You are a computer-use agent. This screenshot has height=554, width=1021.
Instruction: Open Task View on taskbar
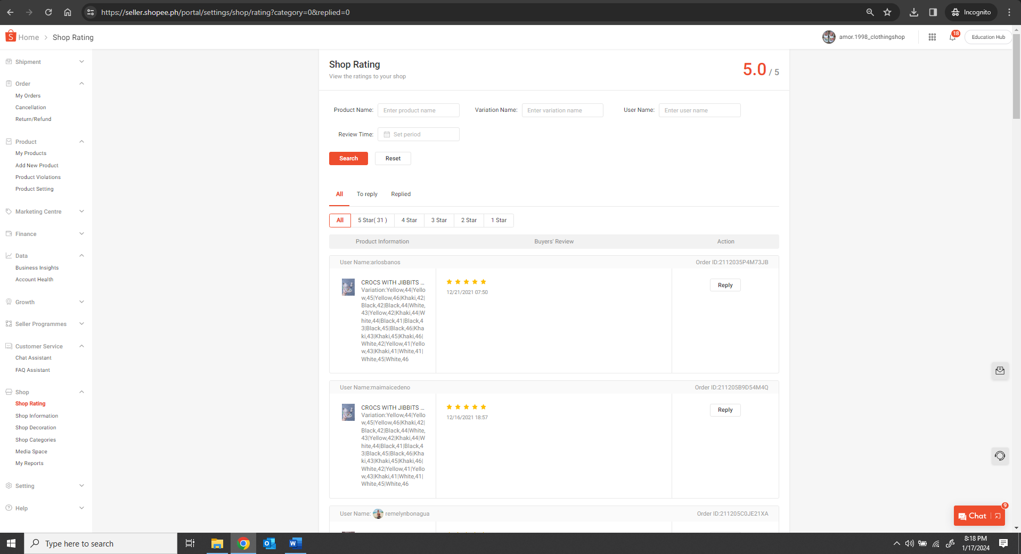(x=190, y=543)
